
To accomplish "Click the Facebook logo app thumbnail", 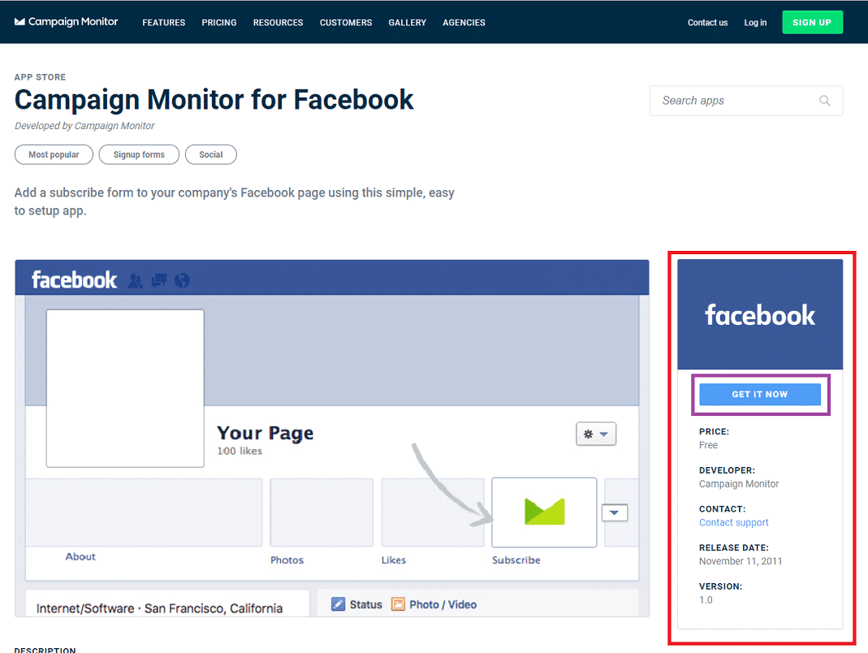I will (760, 314).
